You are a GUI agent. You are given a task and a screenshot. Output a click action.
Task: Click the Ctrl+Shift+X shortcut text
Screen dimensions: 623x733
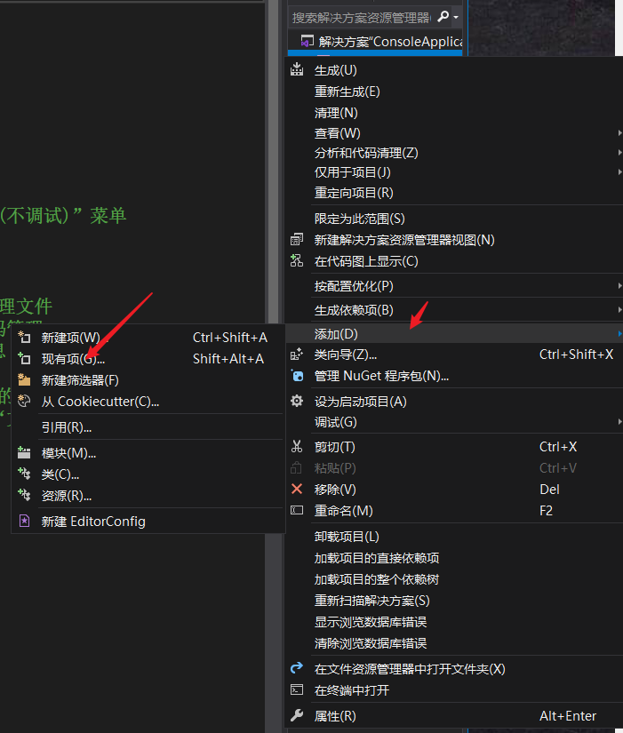pyautogui.click(x=576, y=355)
